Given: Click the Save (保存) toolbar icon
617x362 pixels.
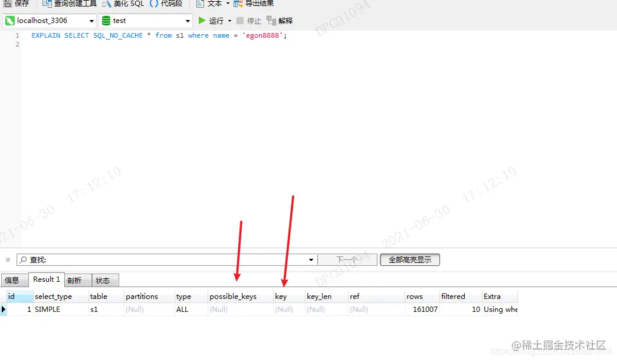Looking at the screenshot, I should coord(8,4).
